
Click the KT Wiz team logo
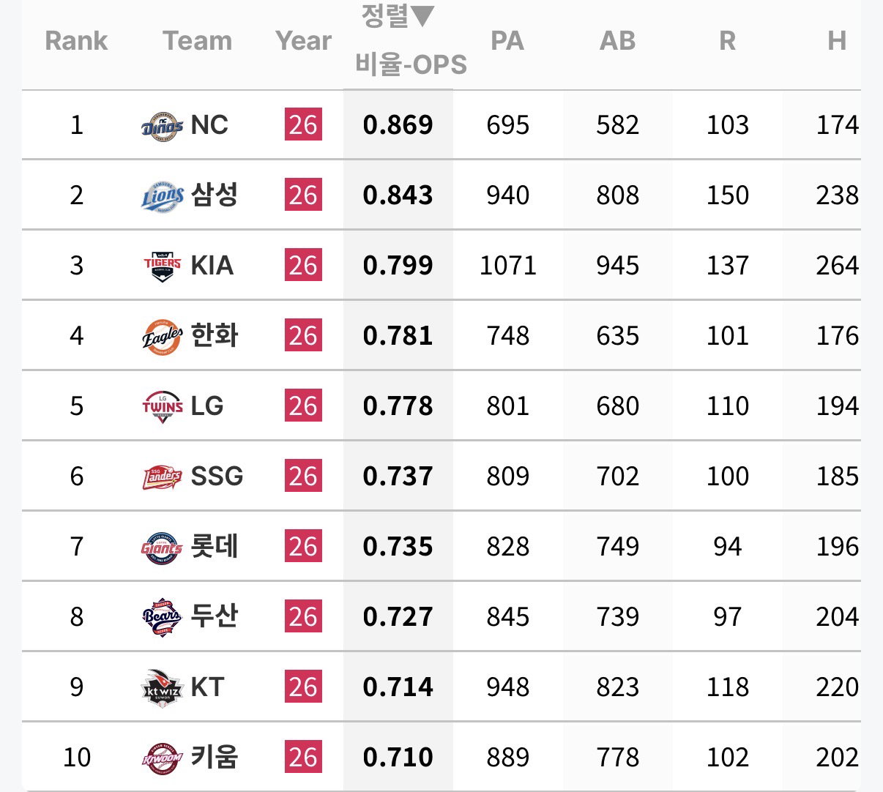(162, 687)
